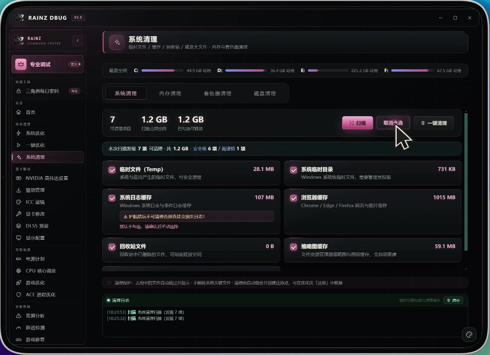Uncheck 系统临时目录 checkbox
Screen dimensions: 490x355
294,170
